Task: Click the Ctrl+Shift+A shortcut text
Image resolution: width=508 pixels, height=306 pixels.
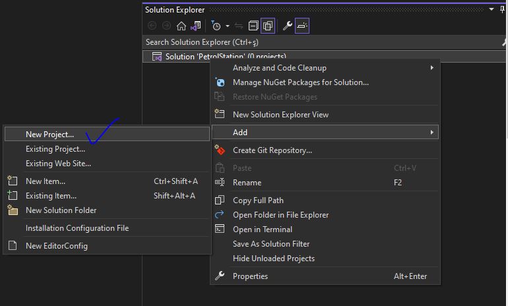Action: click(x=175, y=181)
